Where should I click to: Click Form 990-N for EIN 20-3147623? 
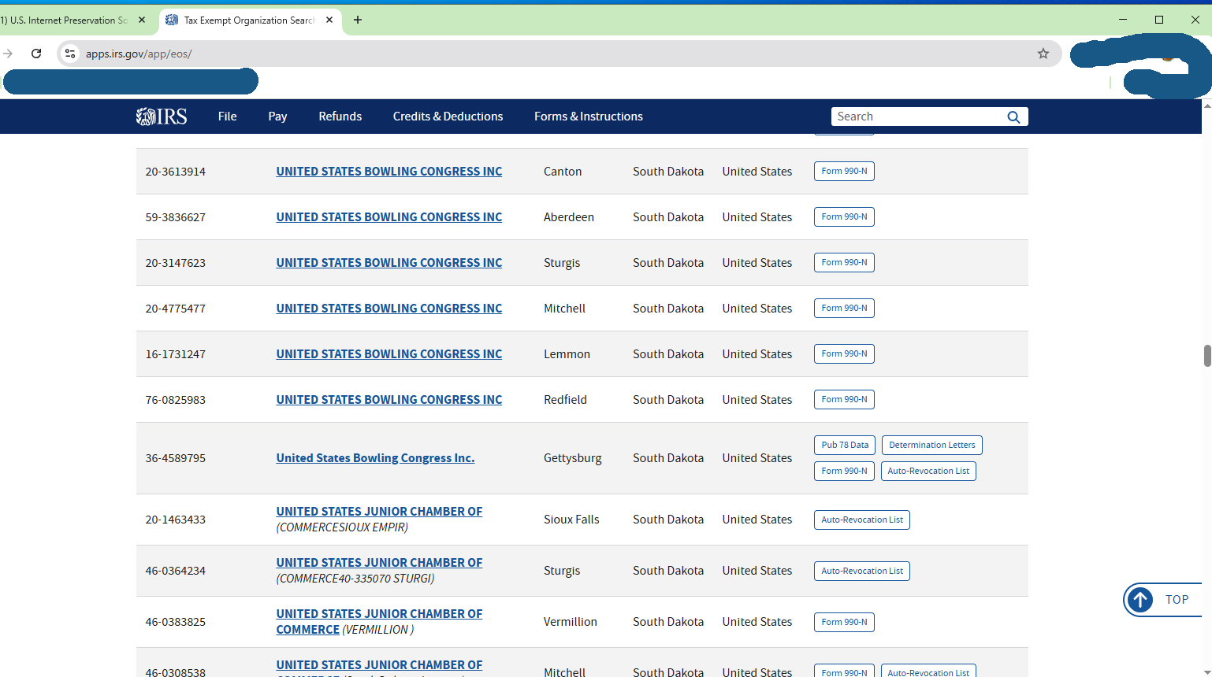tap(844, 263)
